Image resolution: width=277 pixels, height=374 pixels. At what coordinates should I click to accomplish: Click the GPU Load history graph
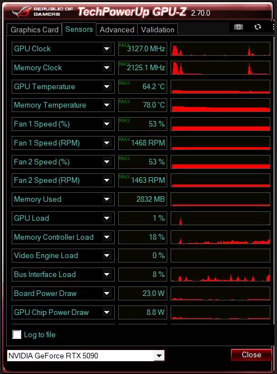221,218
